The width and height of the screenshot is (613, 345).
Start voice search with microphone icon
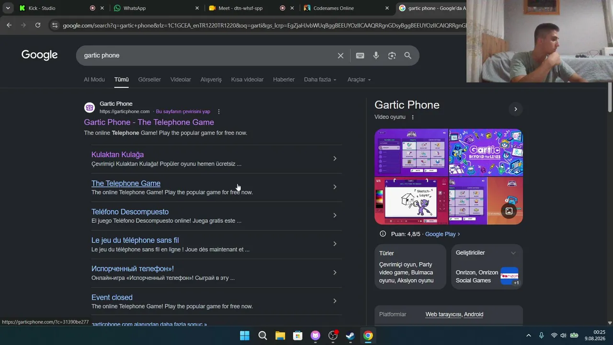[376, 56]
